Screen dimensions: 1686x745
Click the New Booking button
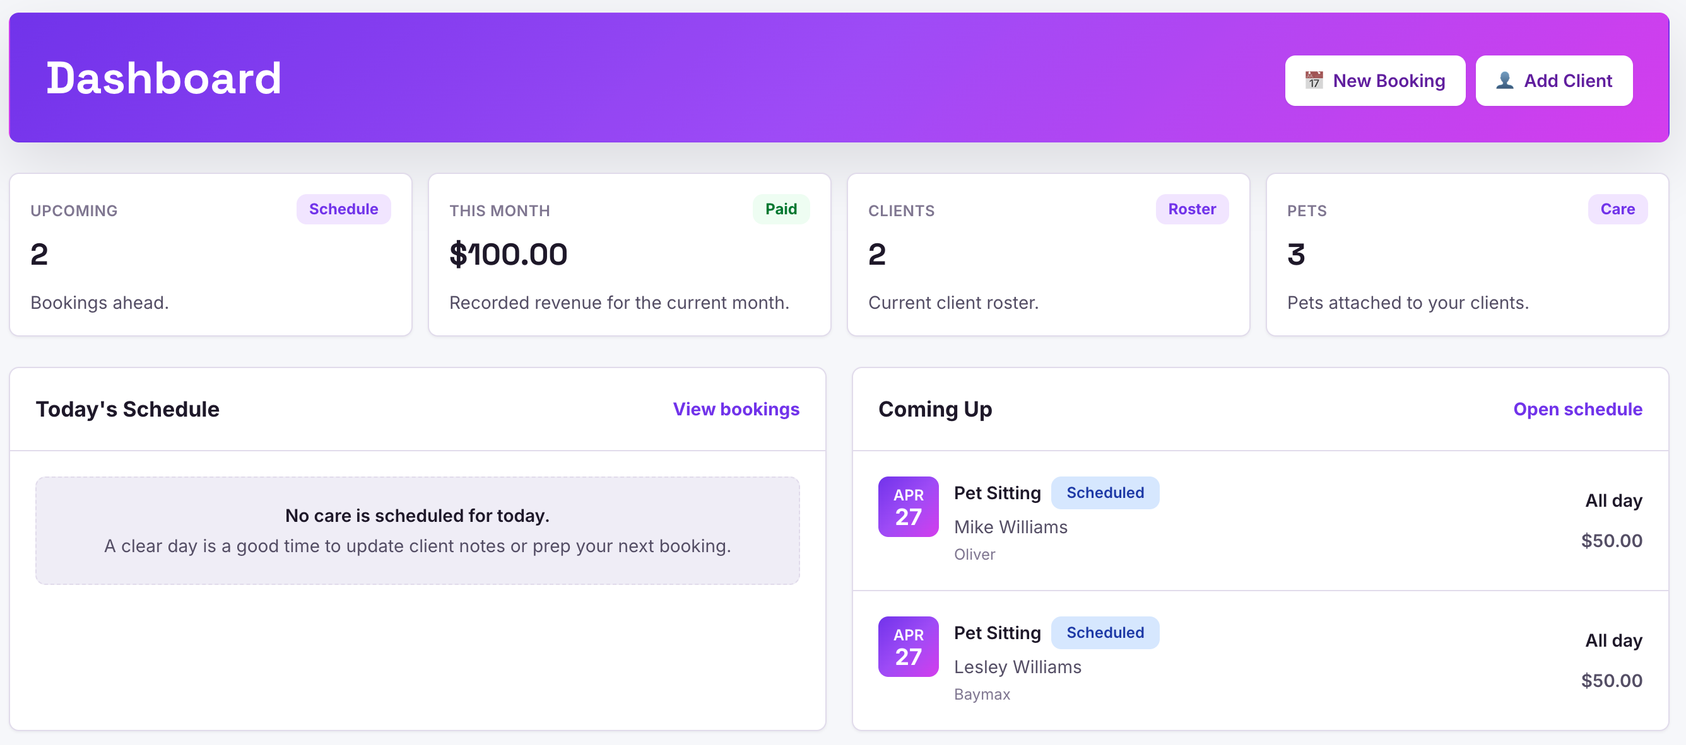tap(1375, 81)
